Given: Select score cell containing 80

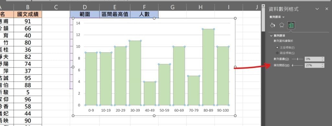Looking at the screenshot, I should [28, 43].
